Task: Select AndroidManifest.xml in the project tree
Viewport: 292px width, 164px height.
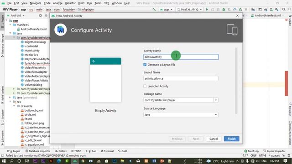Action: (x=33, y=29)
